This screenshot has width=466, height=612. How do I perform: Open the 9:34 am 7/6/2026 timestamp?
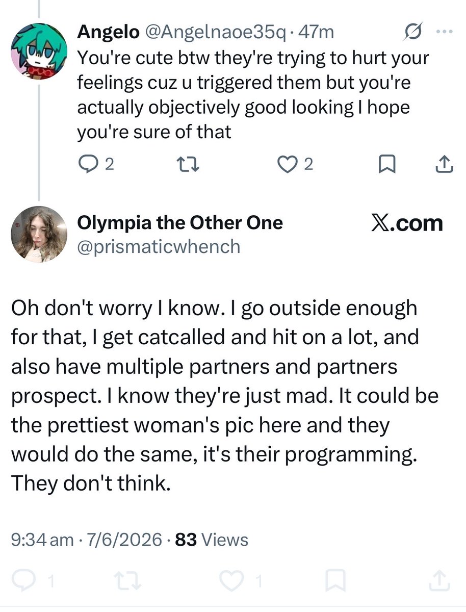87,540
